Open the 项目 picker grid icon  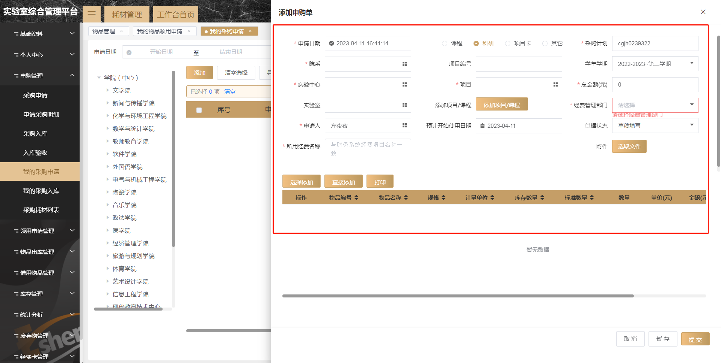(555, 85)
